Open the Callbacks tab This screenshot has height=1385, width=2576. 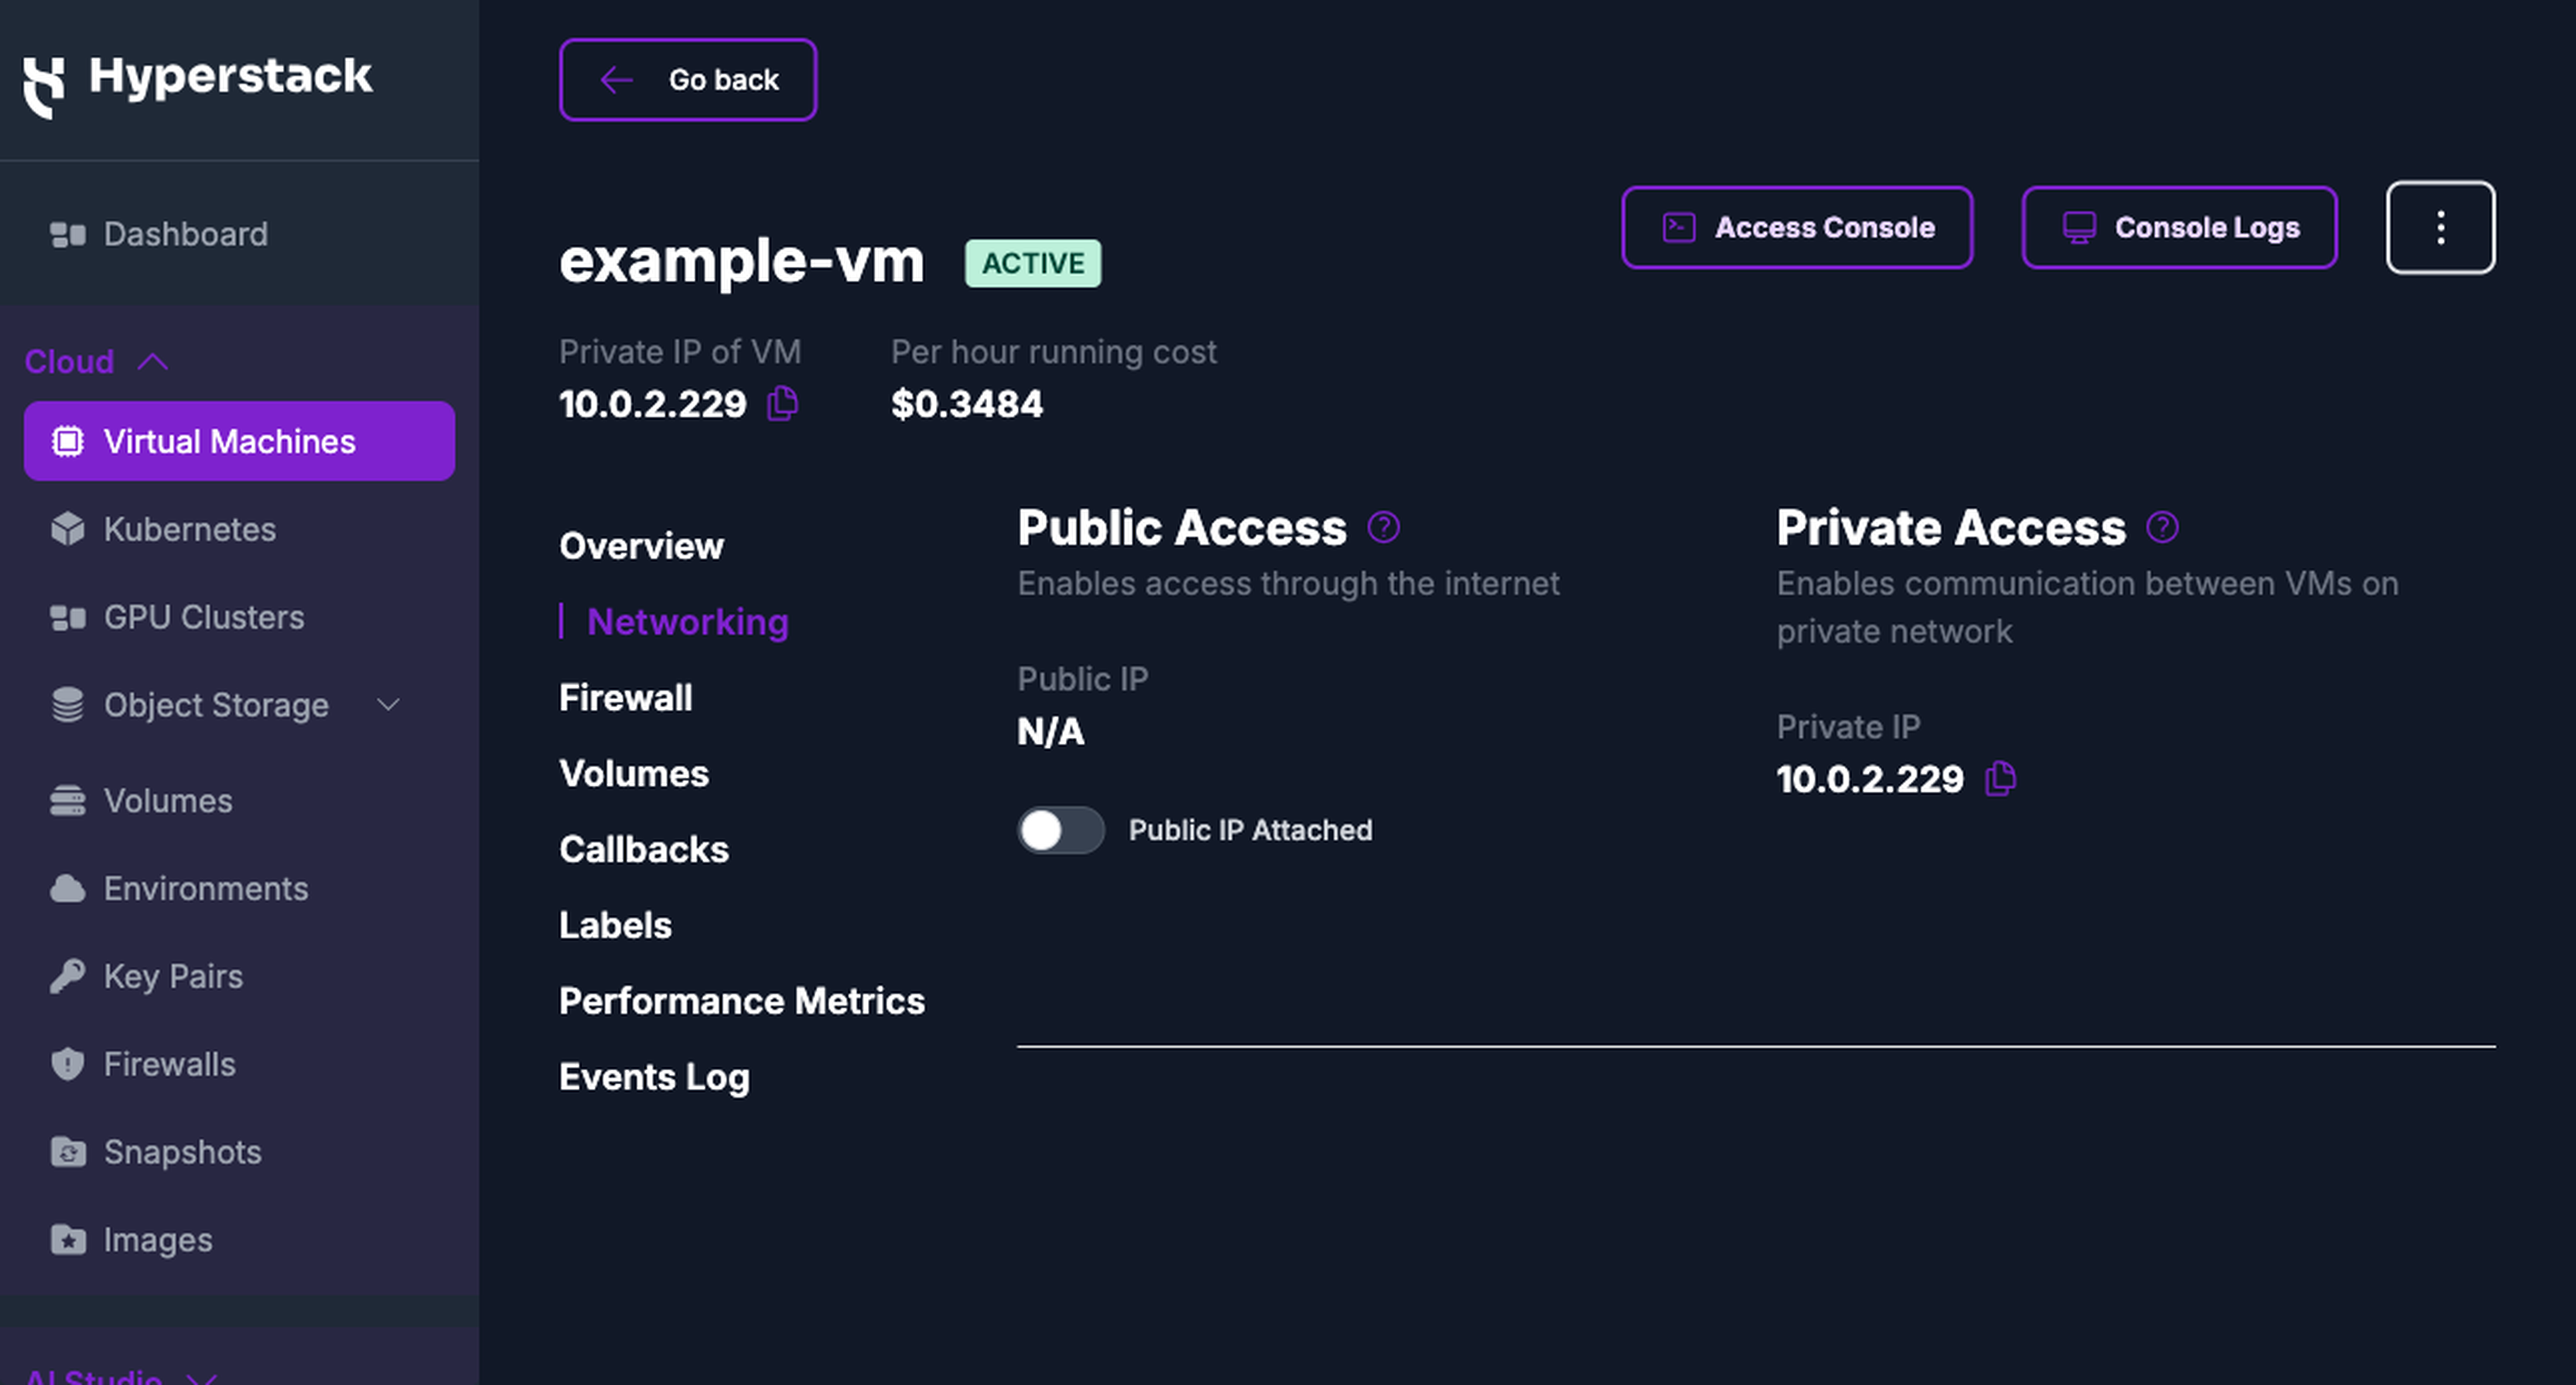pyautogui.click(x=644, y=849)
